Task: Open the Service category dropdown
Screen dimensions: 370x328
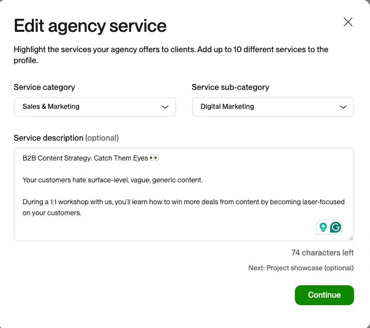Action: pos(95,107)
